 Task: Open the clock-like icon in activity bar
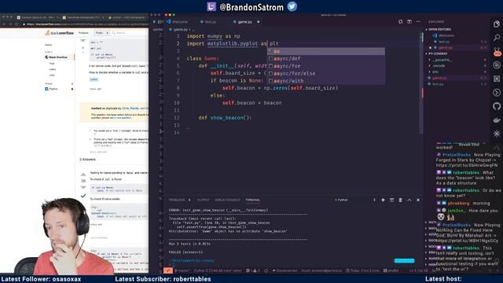[x=497, y=93]
